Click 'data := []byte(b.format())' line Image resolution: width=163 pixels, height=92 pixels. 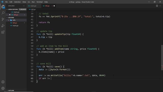[x=55, y=70]
